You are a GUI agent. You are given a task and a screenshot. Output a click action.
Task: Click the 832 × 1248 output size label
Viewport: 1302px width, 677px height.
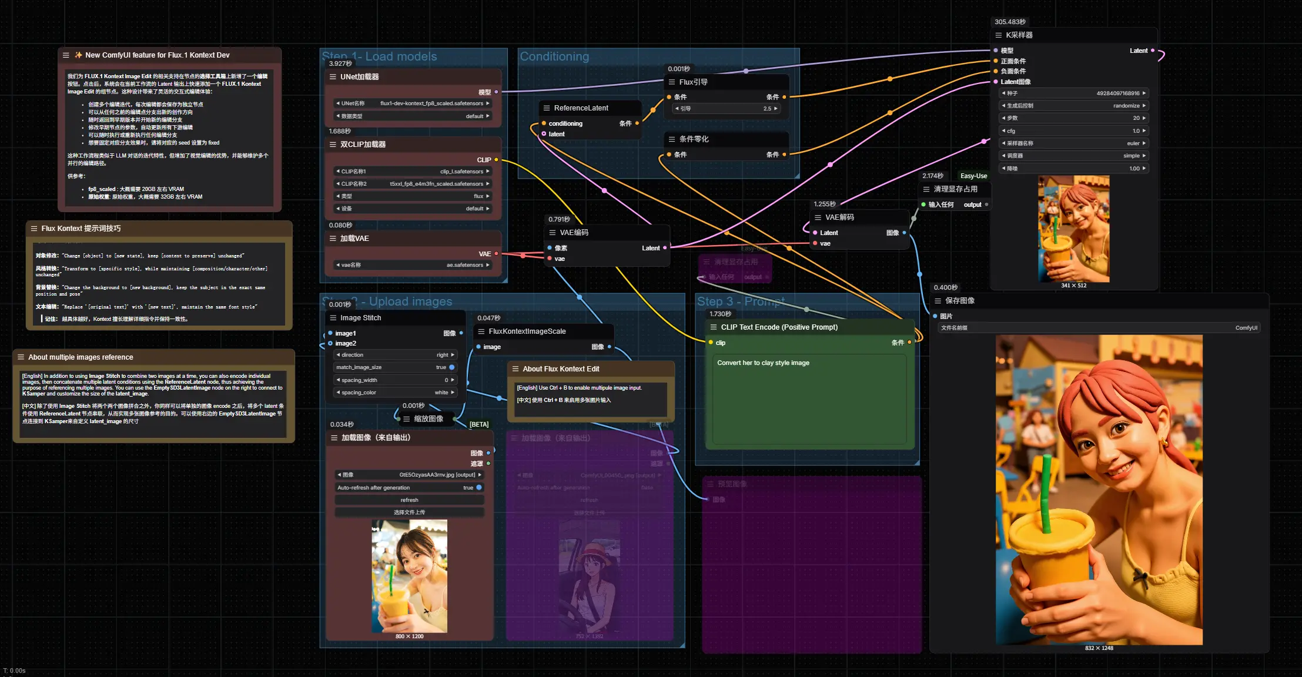[1099, 648]
